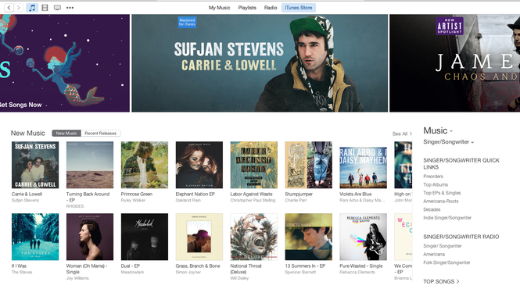Open the Grass, Branch & Bone cover
Screen dimensions: 520x289
pos(199,237)
